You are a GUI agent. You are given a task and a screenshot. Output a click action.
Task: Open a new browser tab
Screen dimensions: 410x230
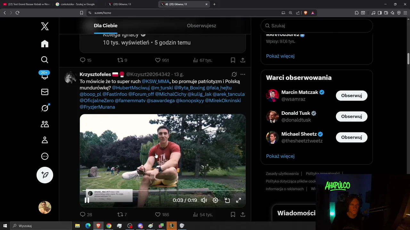tap(214, 4)
